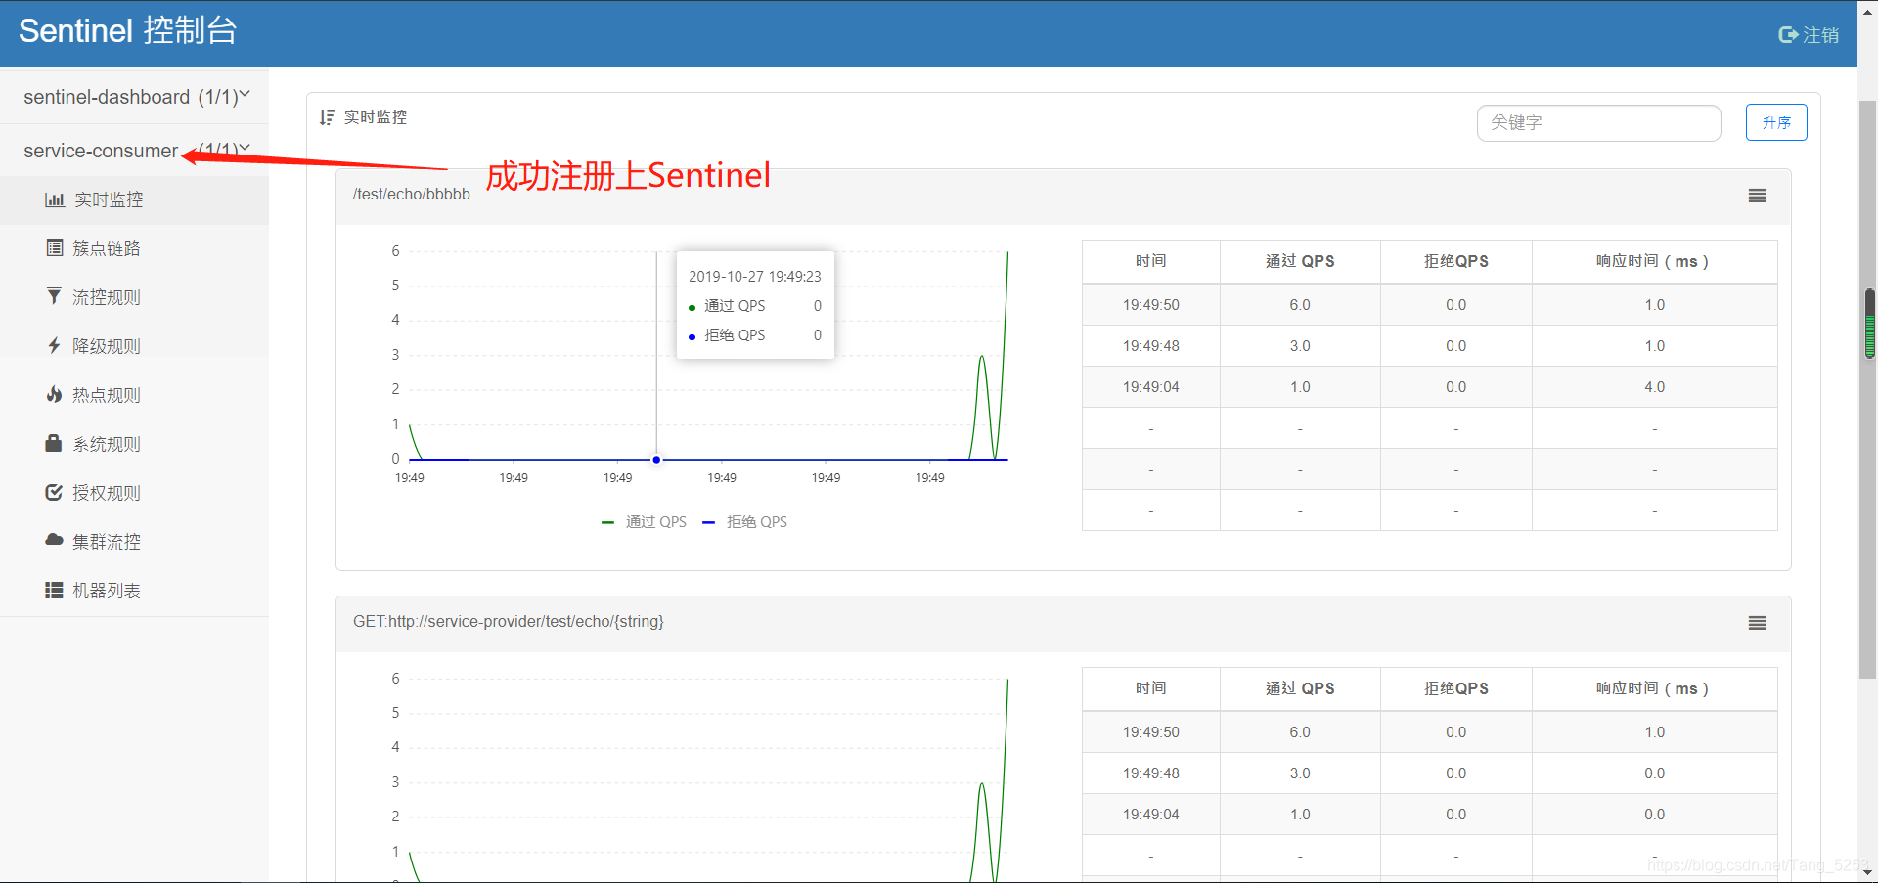Toggle 通过 QPS legend in first chart
The height and width of the screenshot is (883, 1878).
(644, 522)
